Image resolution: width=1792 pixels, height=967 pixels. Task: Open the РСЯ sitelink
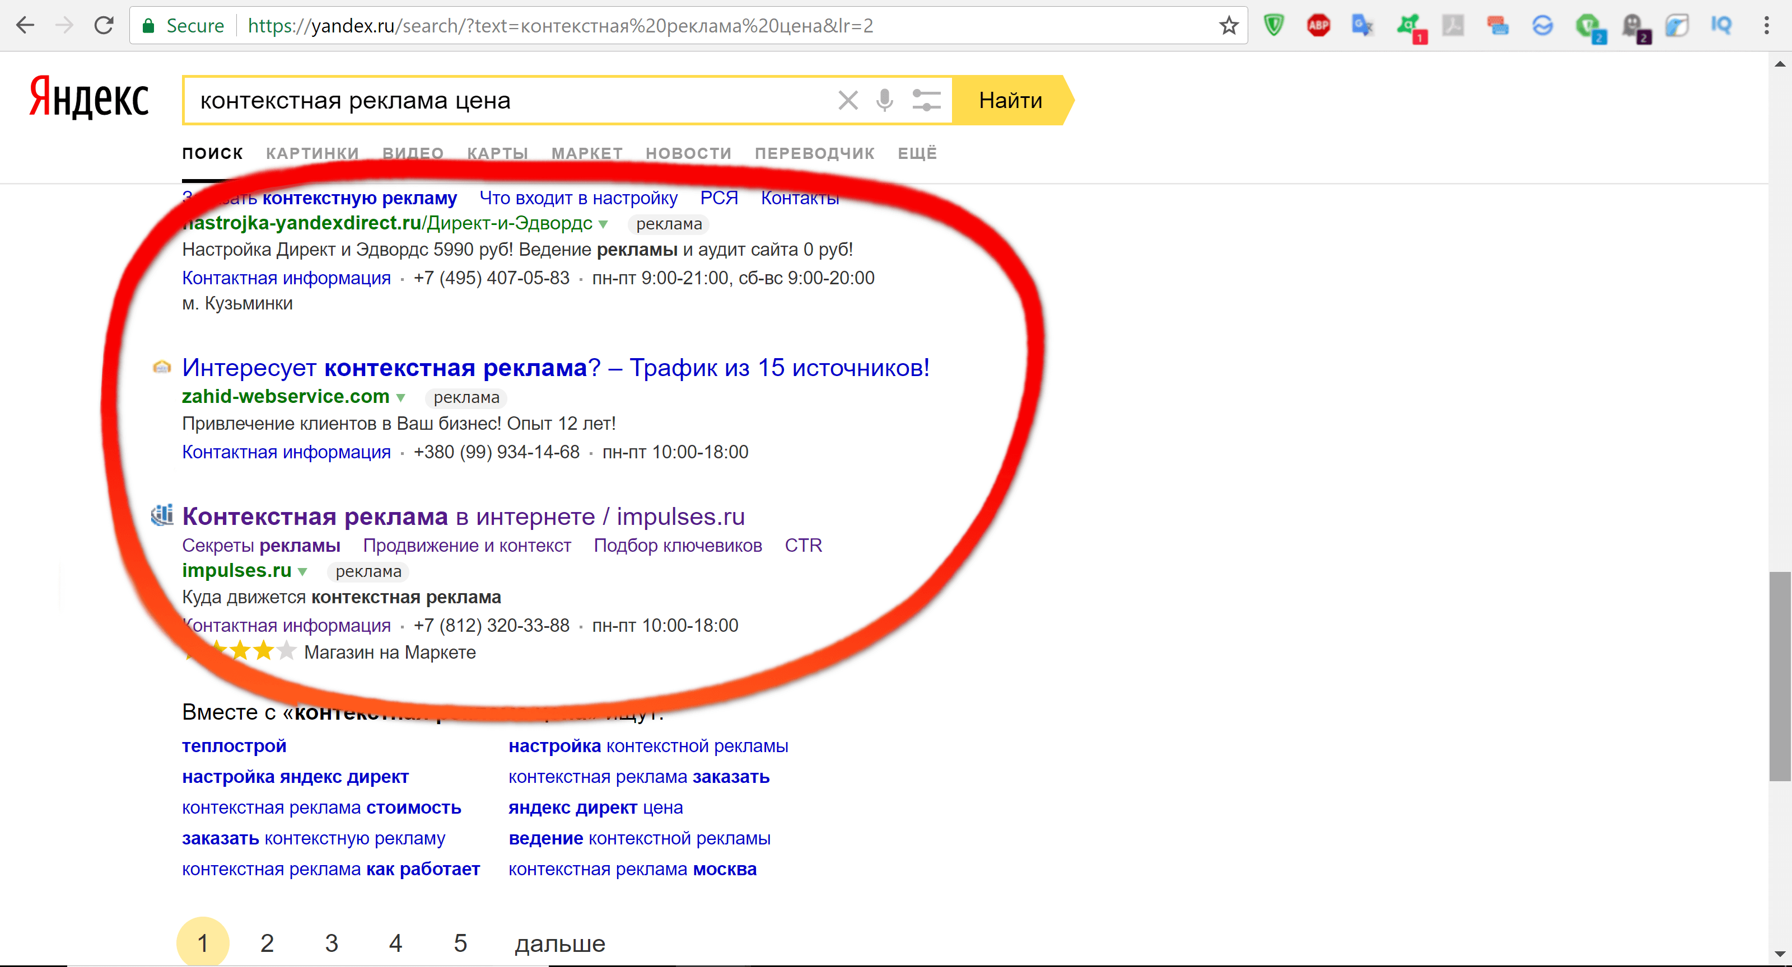(x=718, y=198)
